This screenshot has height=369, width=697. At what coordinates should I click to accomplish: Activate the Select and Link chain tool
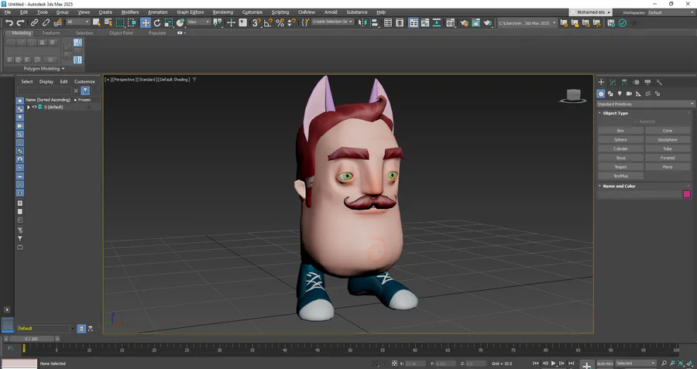pos(34,22)
